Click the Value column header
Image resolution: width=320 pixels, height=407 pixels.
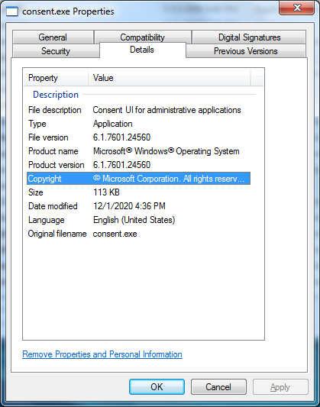(170, 78)
